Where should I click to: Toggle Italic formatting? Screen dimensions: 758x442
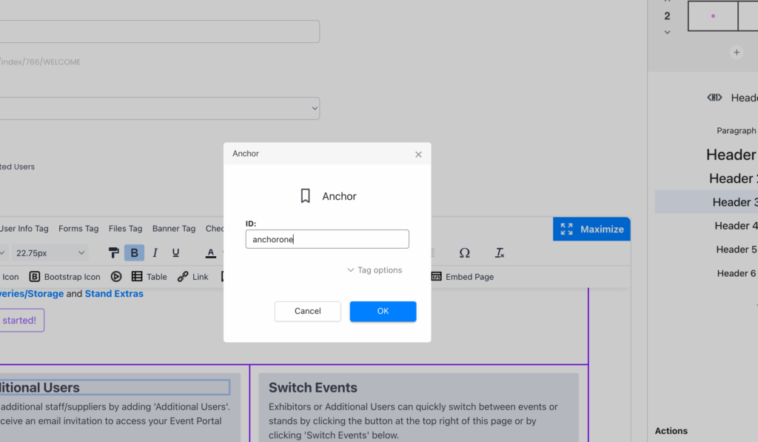click(155, 253)
